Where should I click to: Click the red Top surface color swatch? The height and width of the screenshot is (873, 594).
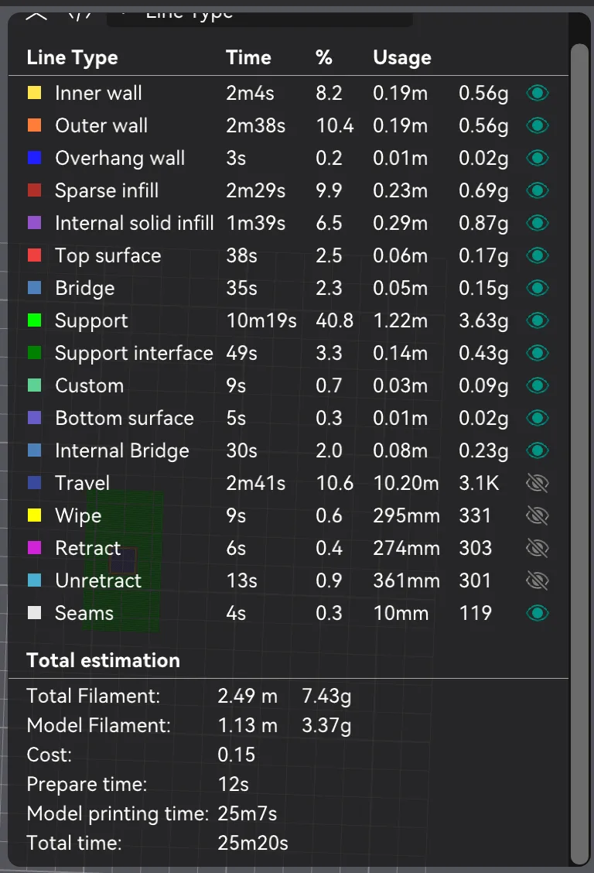(x=35, y=255)
